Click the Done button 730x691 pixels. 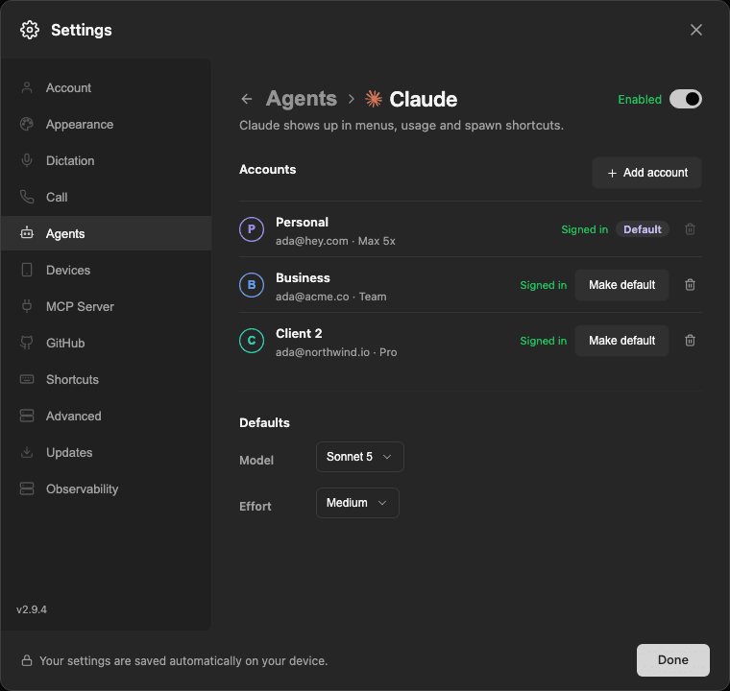coord(672,660)
